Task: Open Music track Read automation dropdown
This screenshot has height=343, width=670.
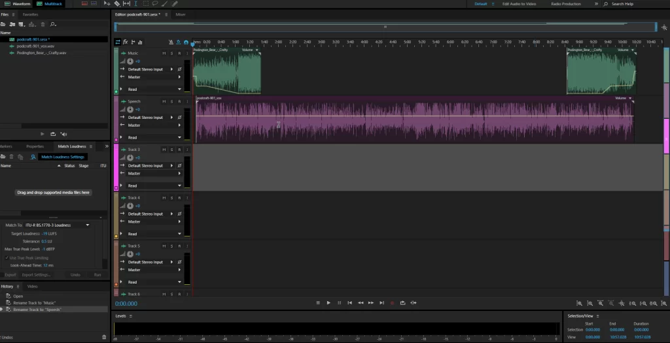Action: point(154,89)
